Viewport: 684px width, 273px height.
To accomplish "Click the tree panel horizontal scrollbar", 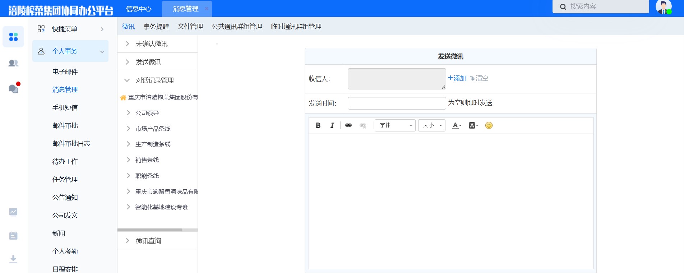I will [149, 230].
